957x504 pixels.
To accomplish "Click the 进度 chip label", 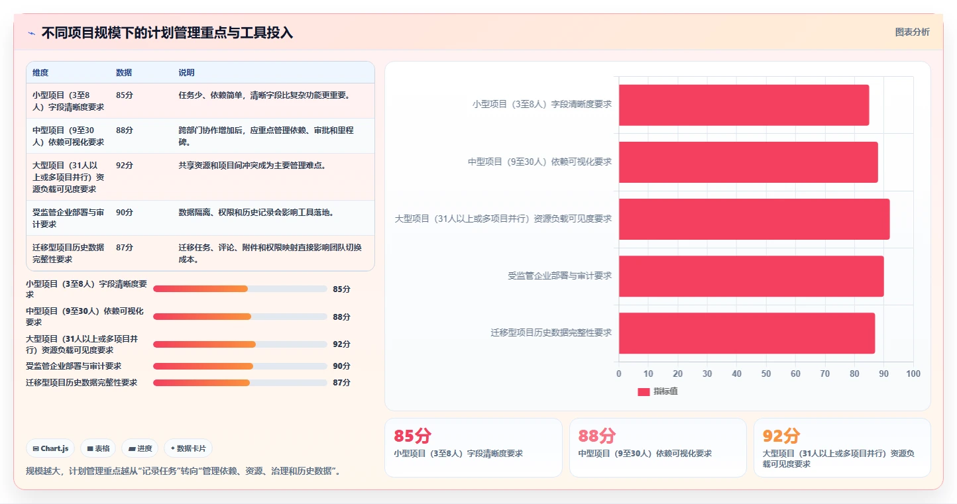I will pos(144,448).
